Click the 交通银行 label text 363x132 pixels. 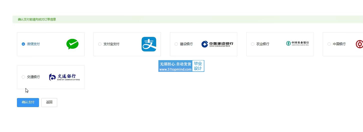[33, 77]
